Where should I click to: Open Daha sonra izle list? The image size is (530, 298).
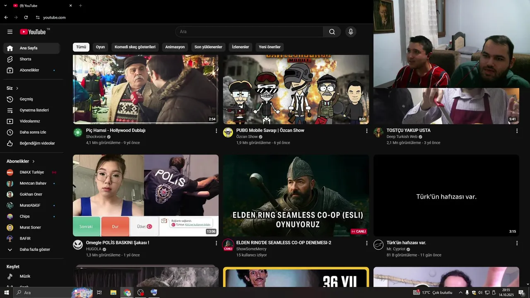point(31,132)
